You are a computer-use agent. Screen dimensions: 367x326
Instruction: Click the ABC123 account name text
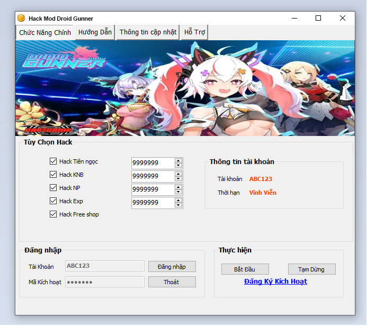261,179
